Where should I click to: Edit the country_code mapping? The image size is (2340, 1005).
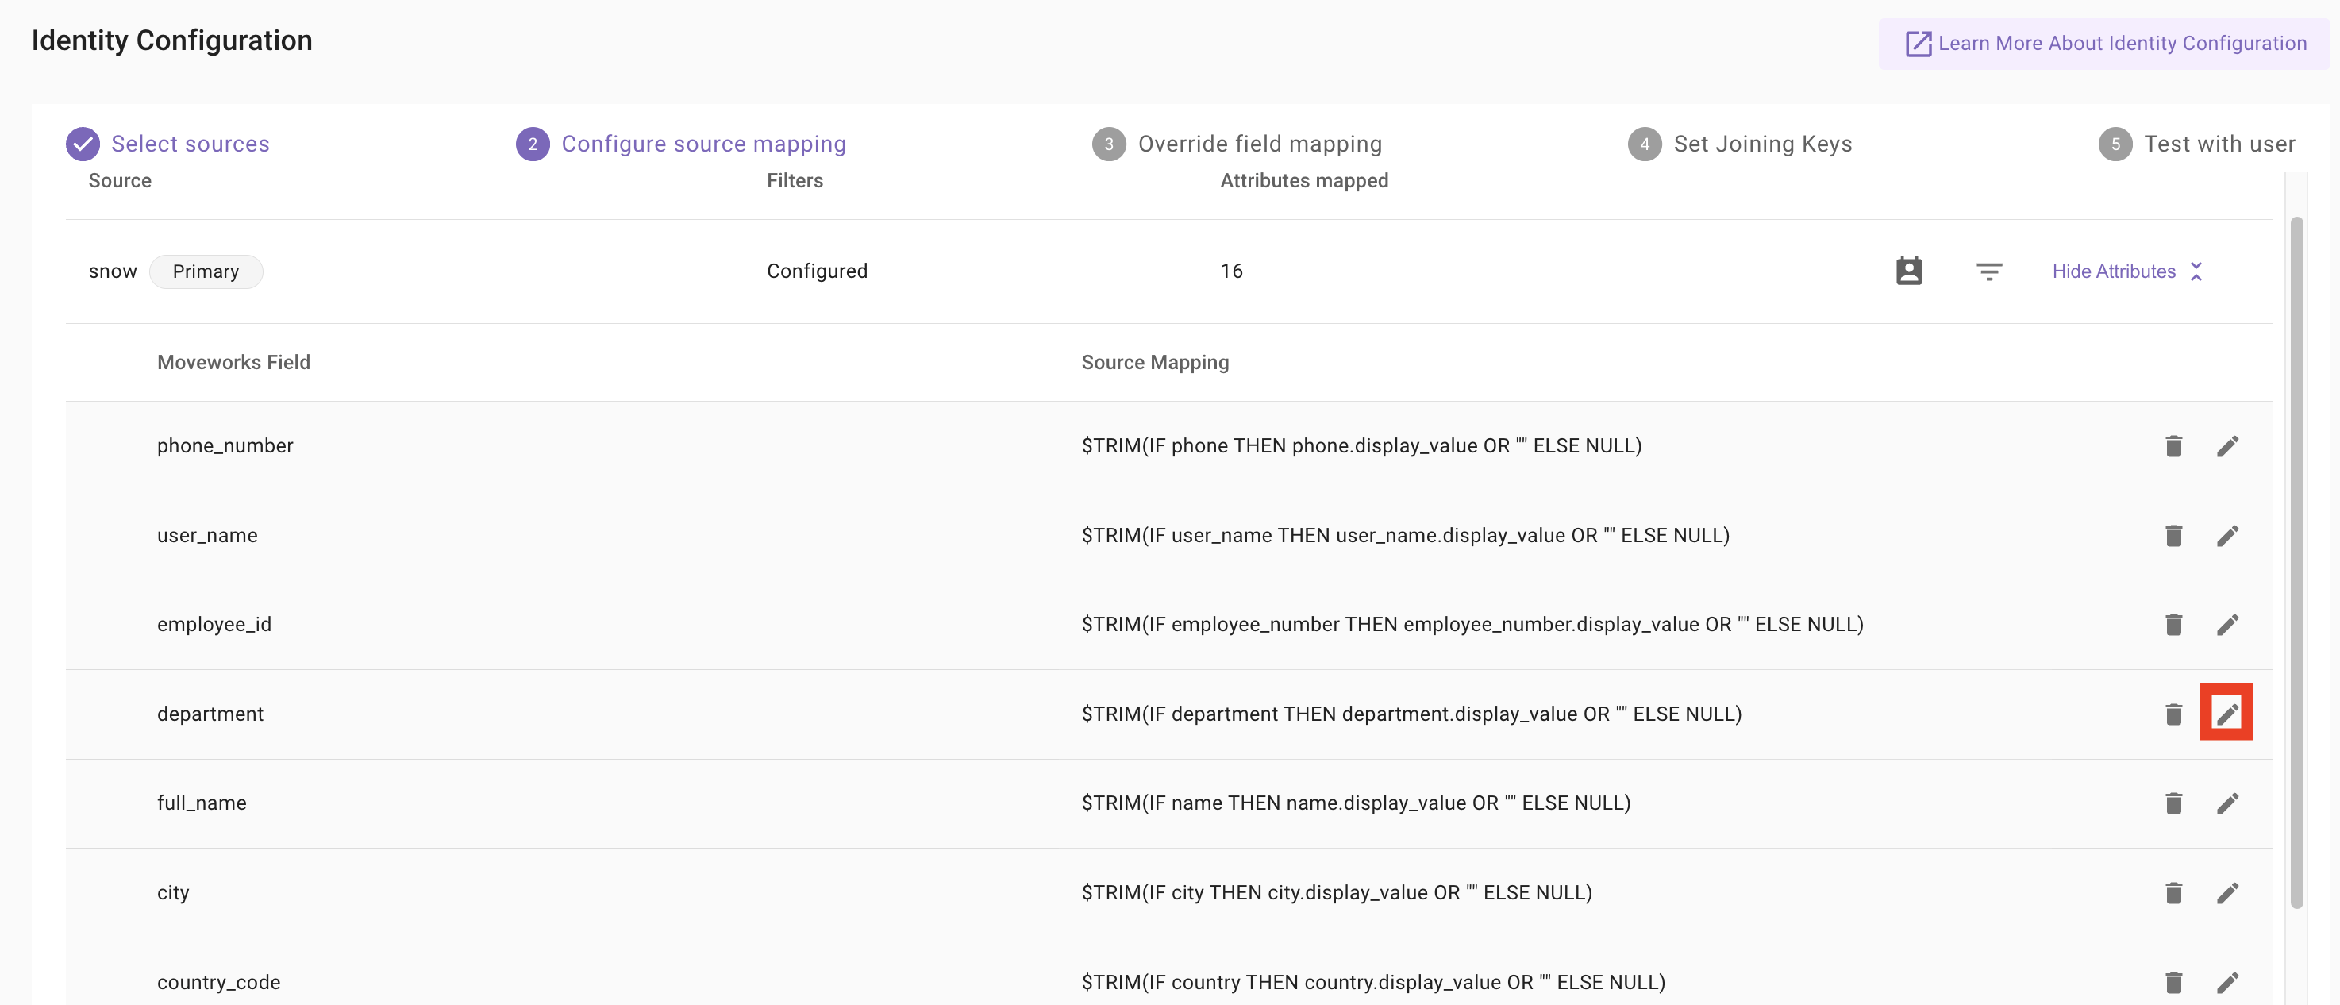click(2227, 982)
